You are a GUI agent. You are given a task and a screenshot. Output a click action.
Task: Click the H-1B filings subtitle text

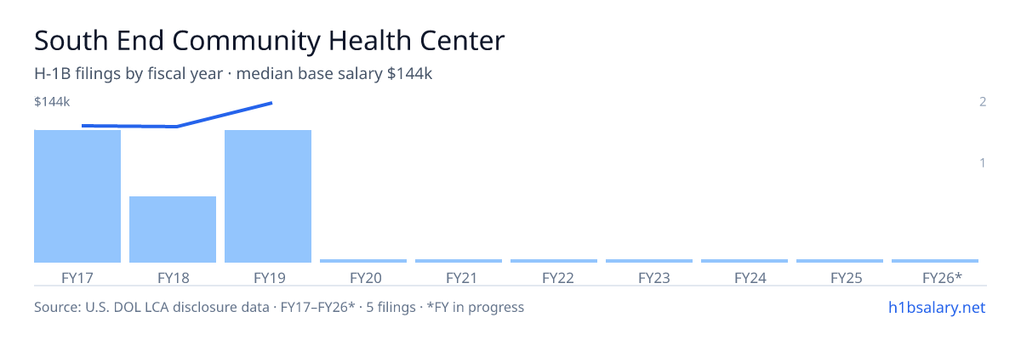coord(234,74)
